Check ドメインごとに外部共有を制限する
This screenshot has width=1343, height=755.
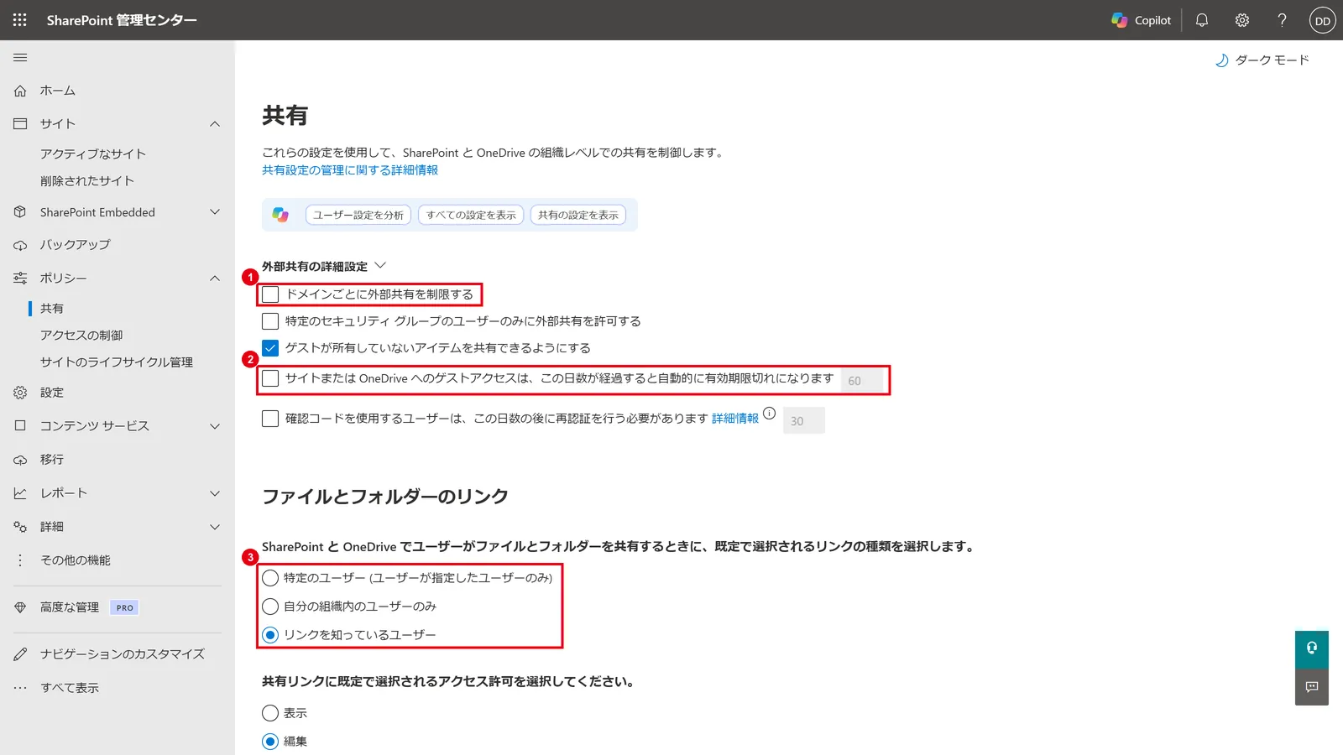tap(270, 294)
